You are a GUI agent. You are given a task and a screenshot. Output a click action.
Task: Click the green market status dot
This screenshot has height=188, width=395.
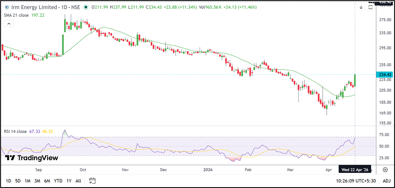86,8
